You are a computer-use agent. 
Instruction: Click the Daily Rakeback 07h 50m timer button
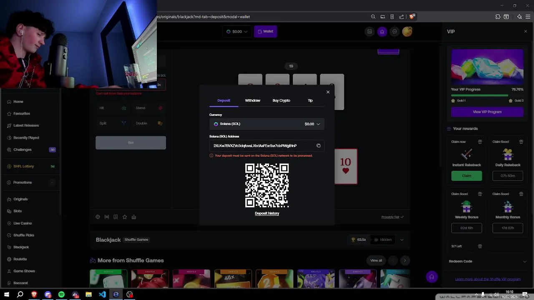click(508, 176)
